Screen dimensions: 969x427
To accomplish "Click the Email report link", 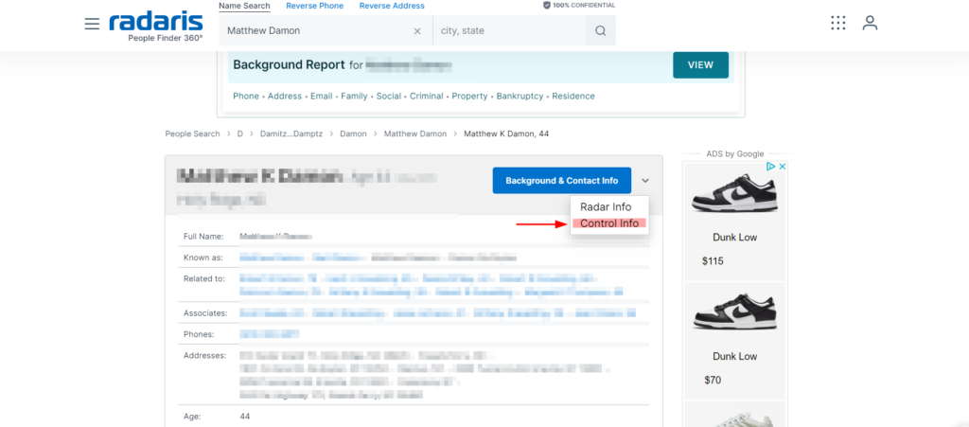I will [x=322, y=96].
